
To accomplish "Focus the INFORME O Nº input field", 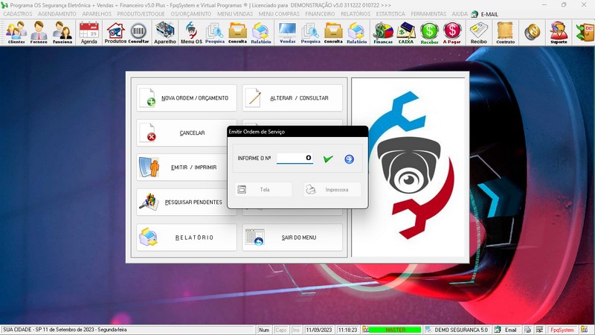I will [x=295, y=158].
